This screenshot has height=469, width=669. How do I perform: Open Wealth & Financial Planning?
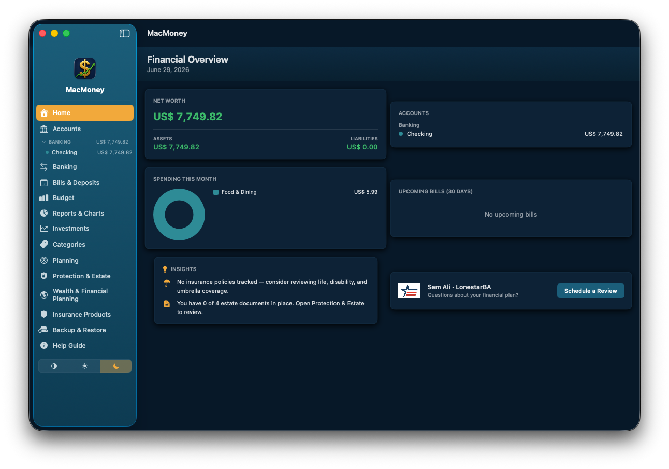click(85, 295)
